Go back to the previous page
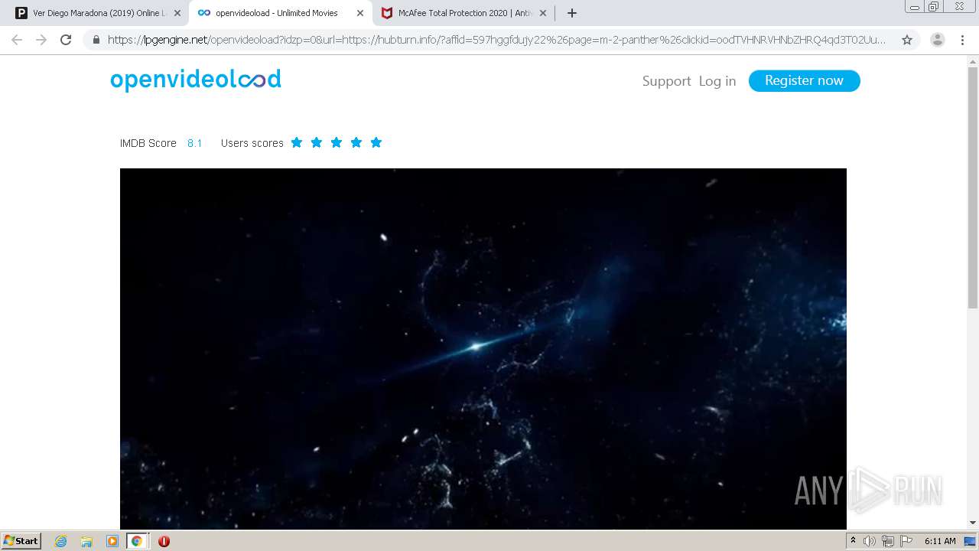 17,40
